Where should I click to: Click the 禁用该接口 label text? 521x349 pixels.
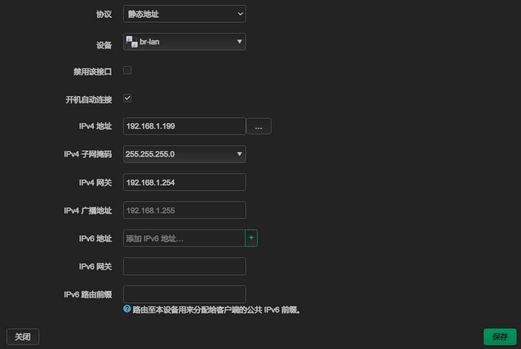(92, 72)
